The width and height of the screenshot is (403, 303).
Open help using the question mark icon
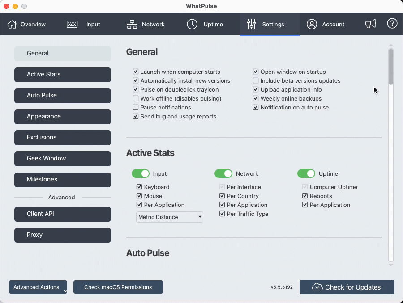[x=392, y=24]
